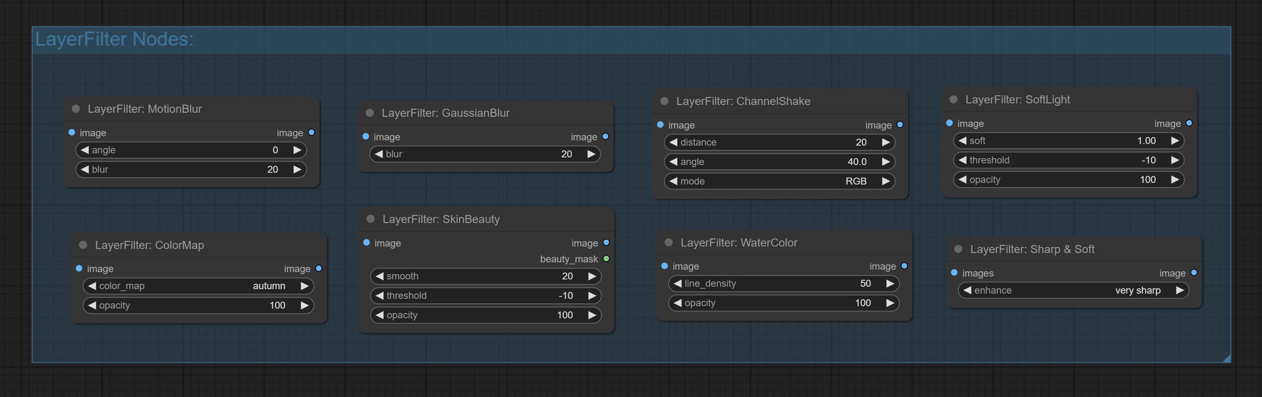Click the group resize corner handle
The width and height of the screenshot is (1262, 397).
1226,358
